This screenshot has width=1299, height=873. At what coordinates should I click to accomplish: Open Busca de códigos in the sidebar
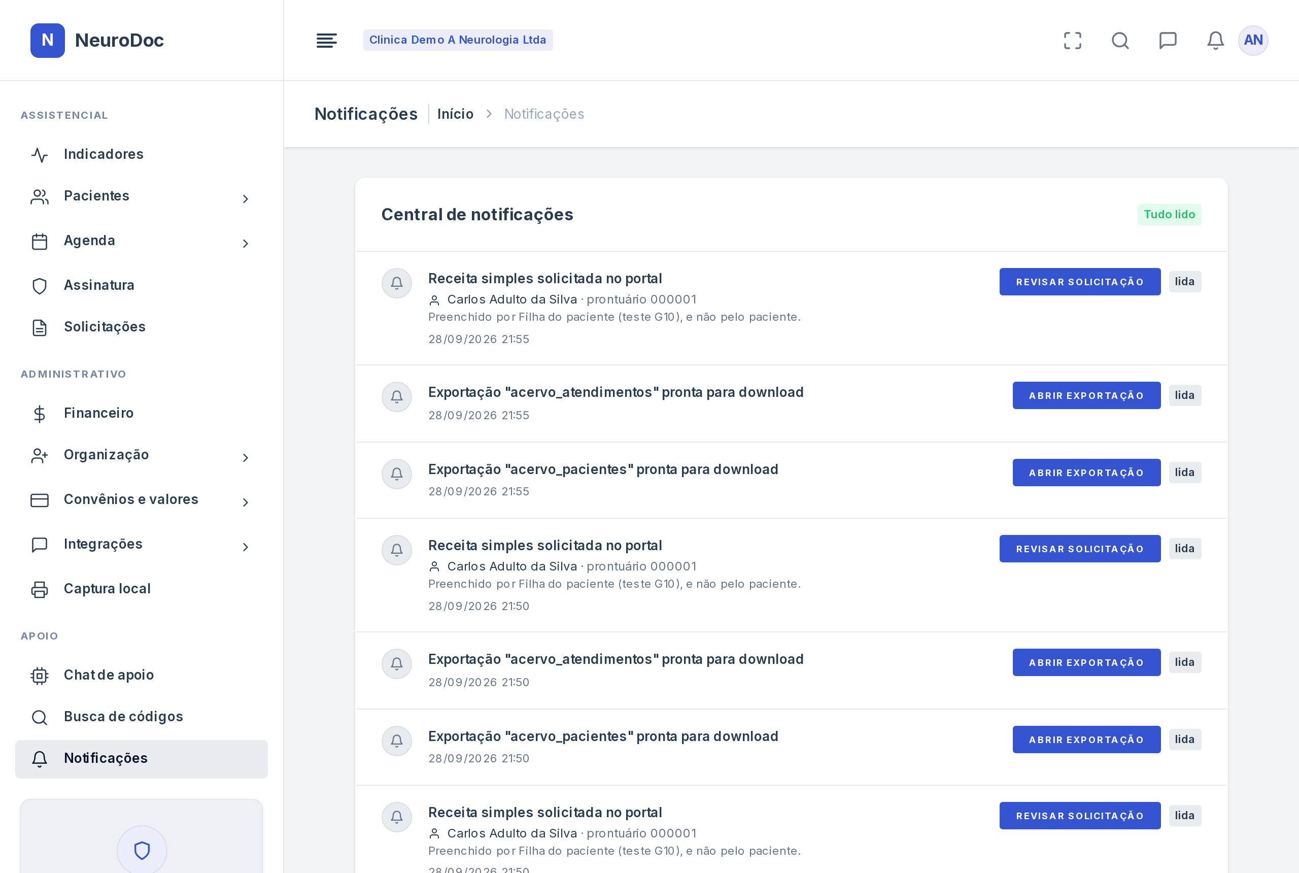[x=142, y=717]
